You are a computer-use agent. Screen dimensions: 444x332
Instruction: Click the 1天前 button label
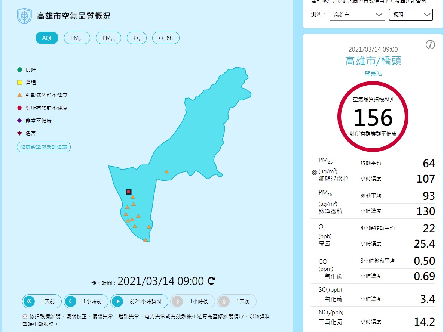coord(48,301)
